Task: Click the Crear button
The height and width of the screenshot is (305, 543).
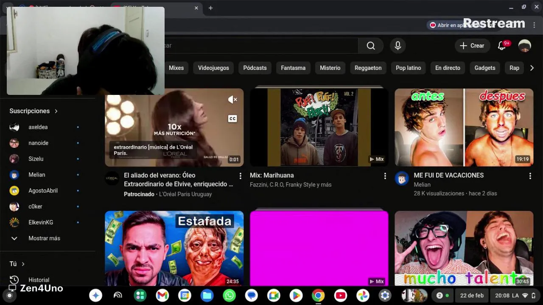Action: coord(472,46)
